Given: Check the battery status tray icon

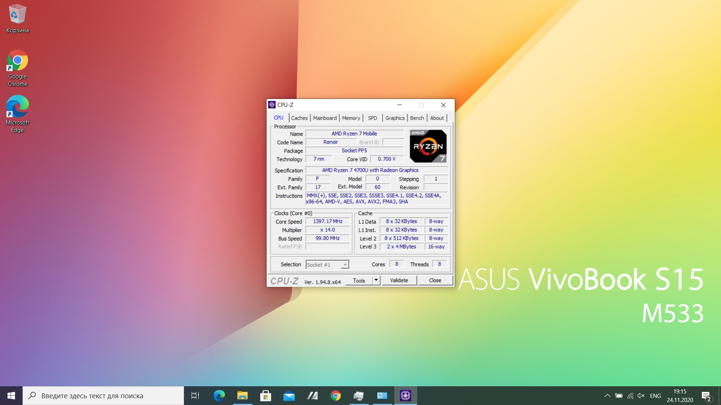Looking at the screenshot, I should 619,396.
